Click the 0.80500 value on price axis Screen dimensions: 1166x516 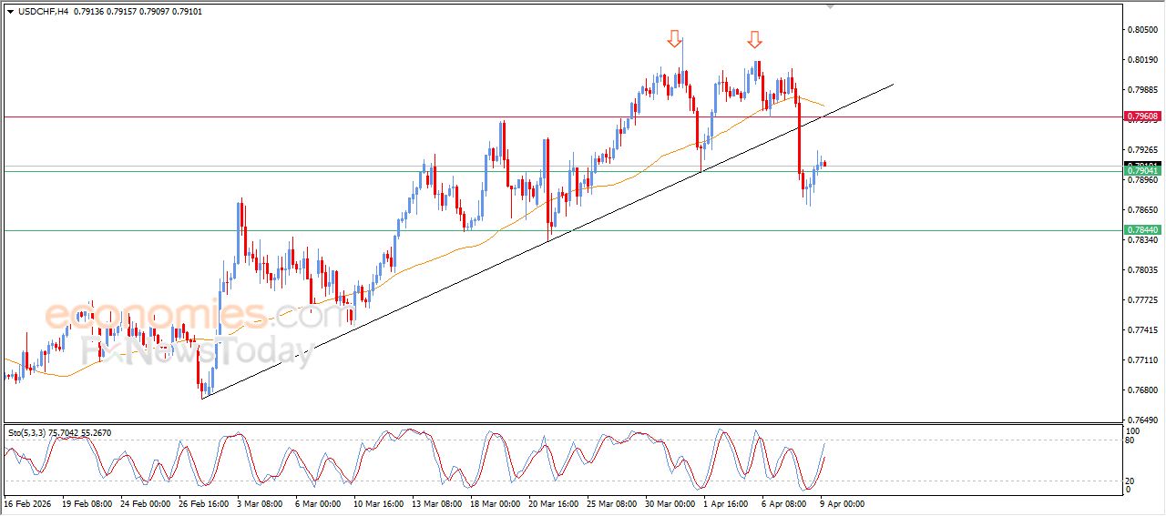click(1142, 30)
